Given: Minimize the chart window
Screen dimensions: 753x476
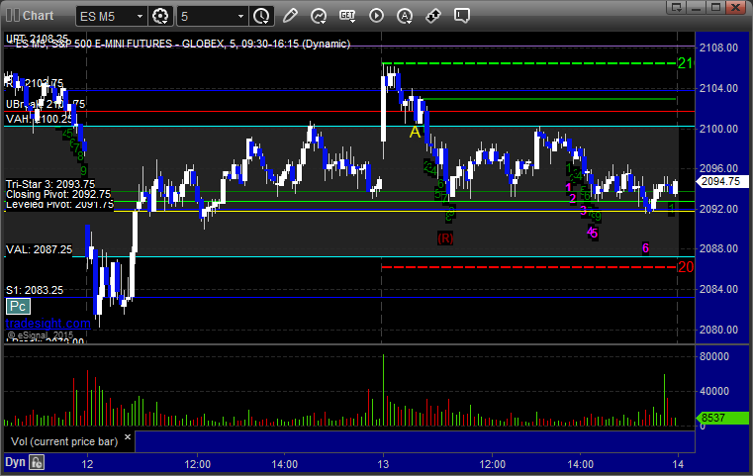Looking at the screenshot, I should [697, 7].
